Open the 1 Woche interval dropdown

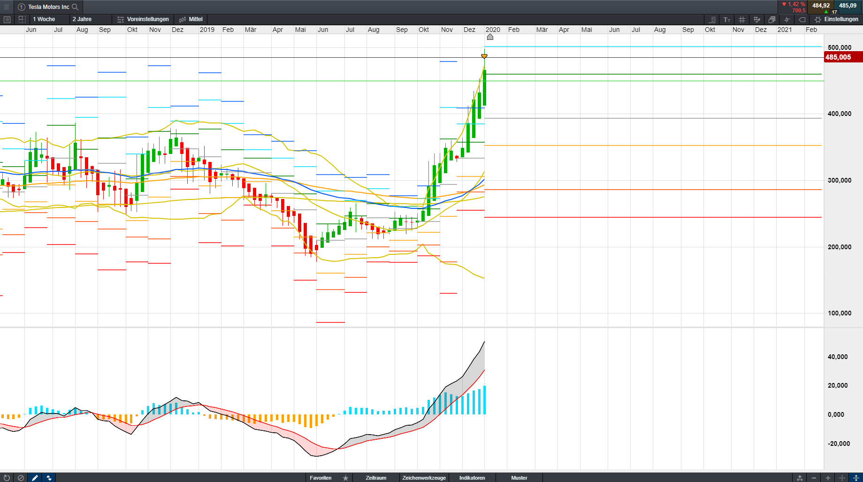(49, 19)
